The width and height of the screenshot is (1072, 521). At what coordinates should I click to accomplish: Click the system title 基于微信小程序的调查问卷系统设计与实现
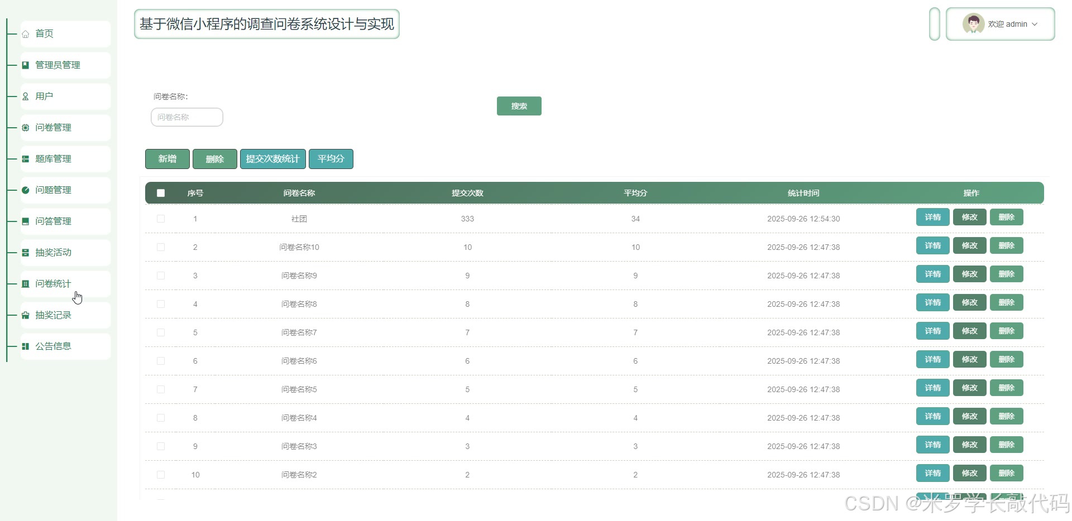[x=267, y=24]
